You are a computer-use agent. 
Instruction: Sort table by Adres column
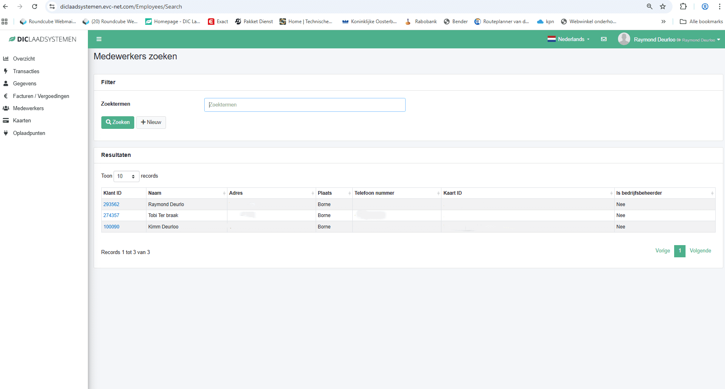[271, 193]
